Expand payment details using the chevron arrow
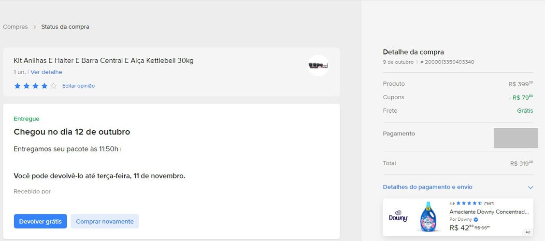This screenshot has height=241, width=545. 531,187
